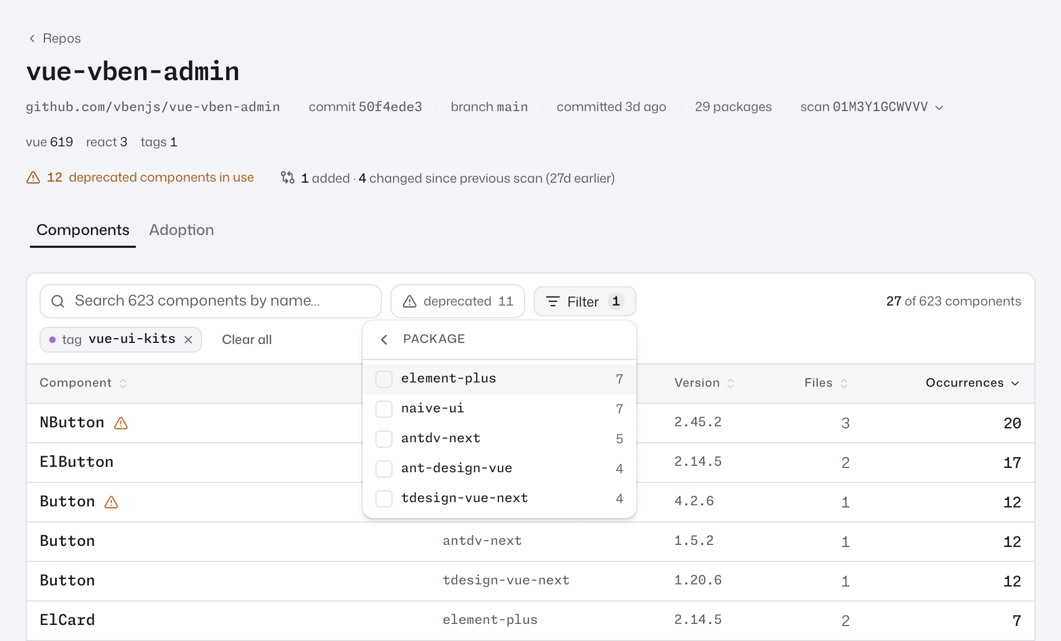Open the ElButton row
1061x641 pixels.
pos(530,463)
